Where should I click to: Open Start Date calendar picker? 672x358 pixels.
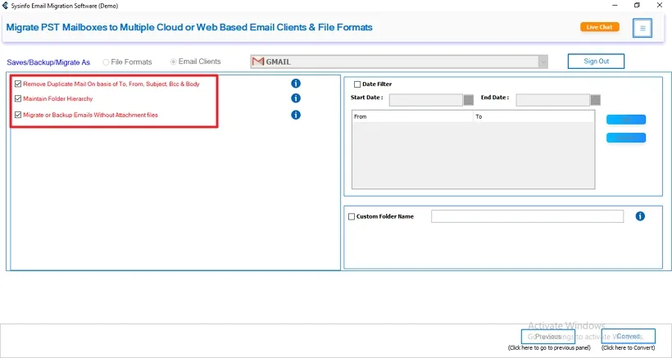click(469, 100)
